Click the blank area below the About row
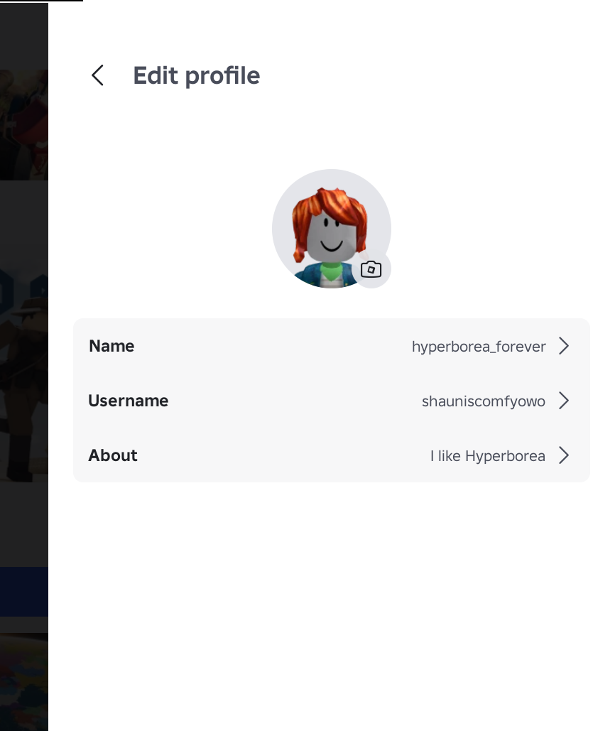The image size is (615, 731). coord(331,606)
